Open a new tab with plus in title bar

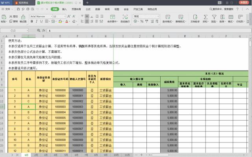(87, 3)
